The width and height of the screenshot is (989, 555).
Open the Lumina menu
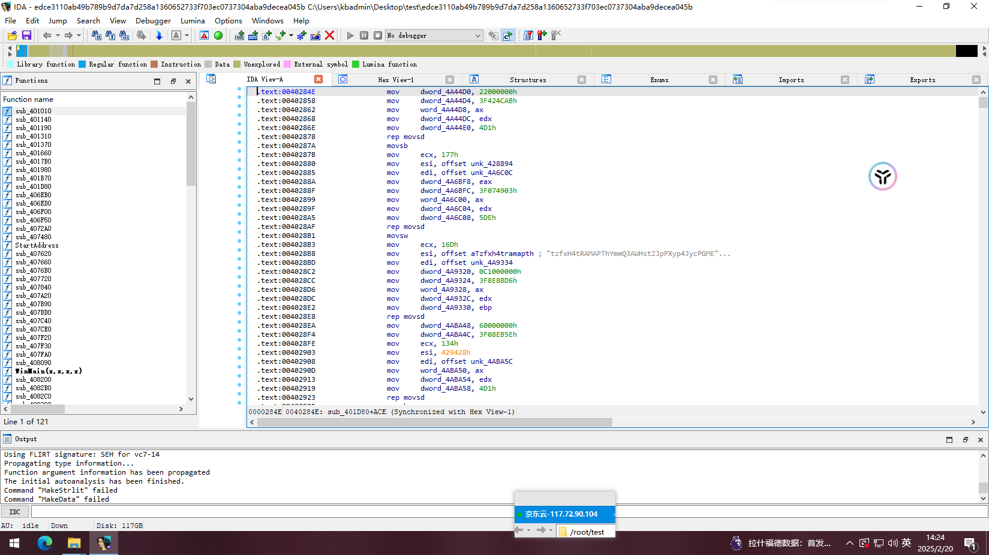(193, 20)
